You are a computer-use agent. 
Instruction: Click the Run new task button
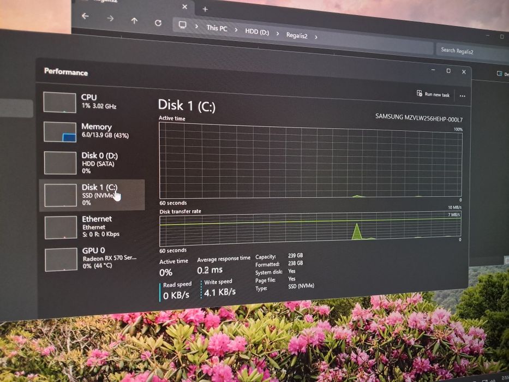(x=433, y=94)
